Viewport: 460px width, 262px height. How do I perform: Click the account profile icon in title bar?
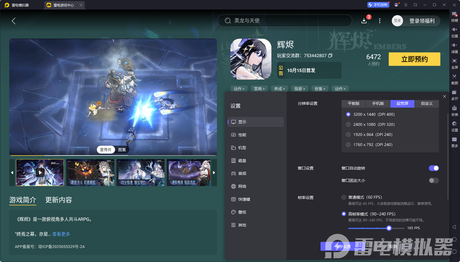[x=396, y=5]
